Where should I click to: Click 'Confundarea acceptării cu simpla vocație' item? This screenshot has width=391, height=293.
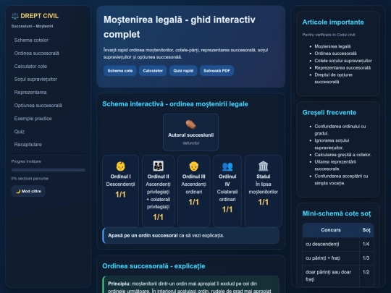click(x=341, y=179)
